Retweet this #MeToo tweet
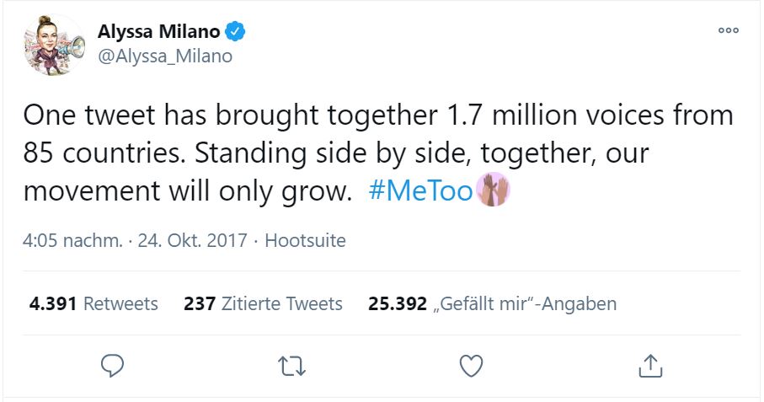Image resolution: width=764 pixels, height=402 pixels. pos(291,365)
